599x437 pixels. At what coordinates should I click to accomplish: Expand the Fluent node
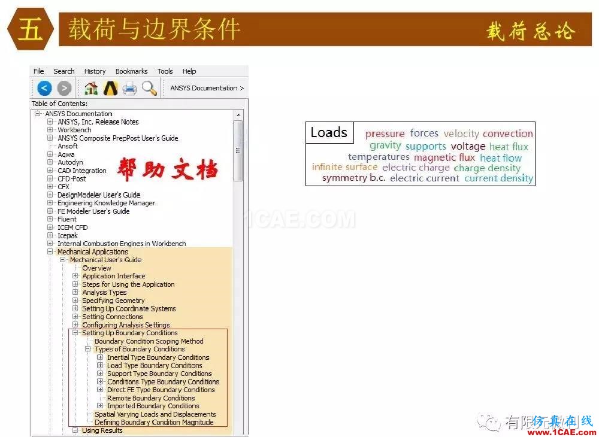click(50, 219)
